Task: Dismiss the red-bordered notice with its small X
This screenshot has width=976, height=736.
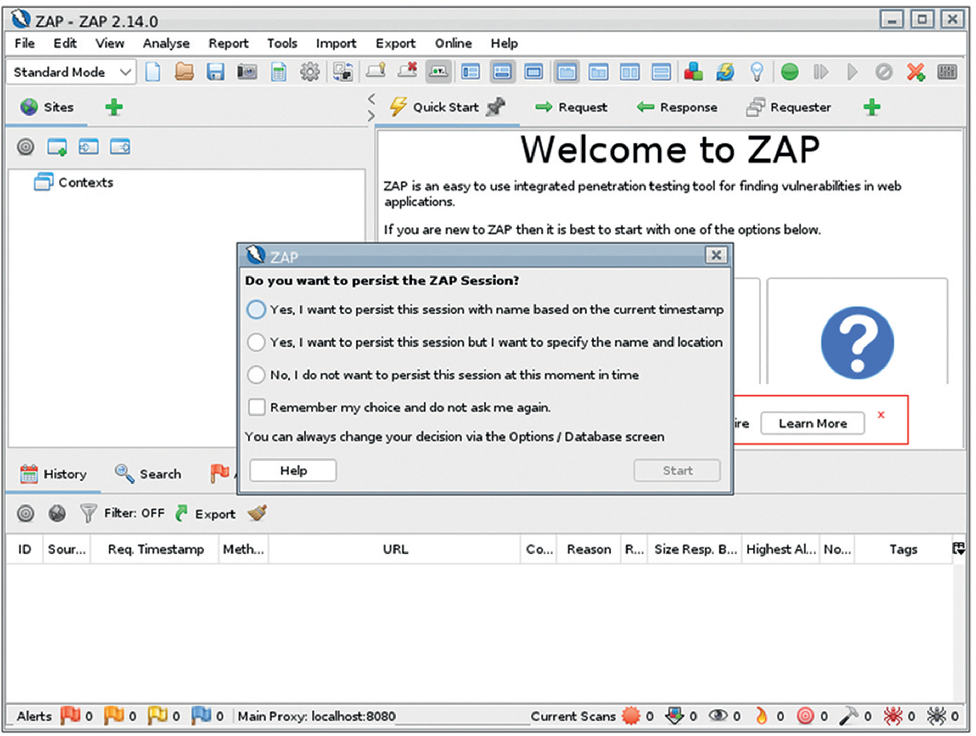Action: pos(881,415)
